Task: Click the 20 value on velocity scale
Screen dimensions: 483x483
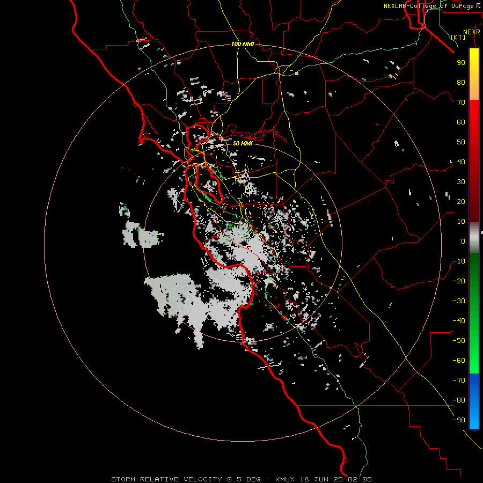Action: (461, 201)
